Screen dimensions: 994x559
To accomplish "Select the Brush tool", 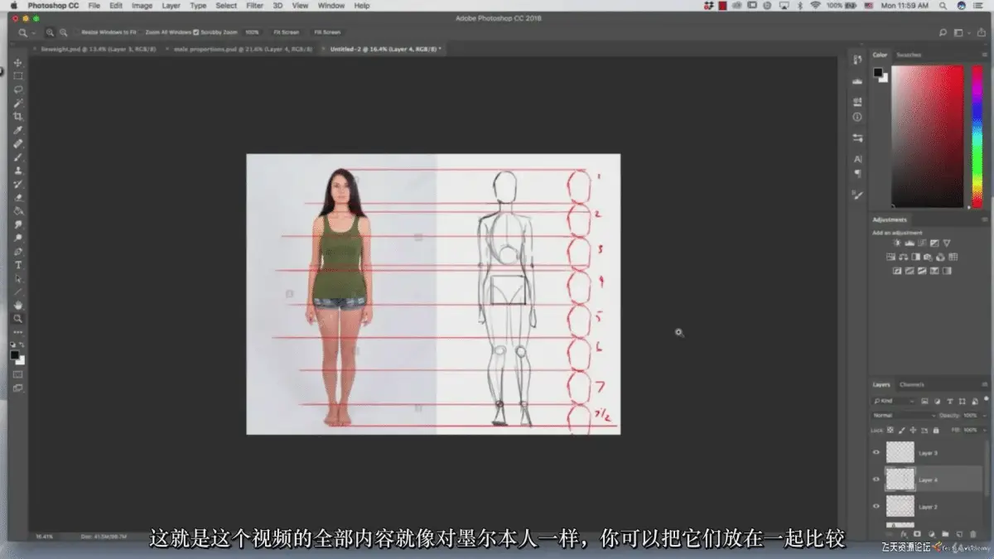I will coord(18,157).
